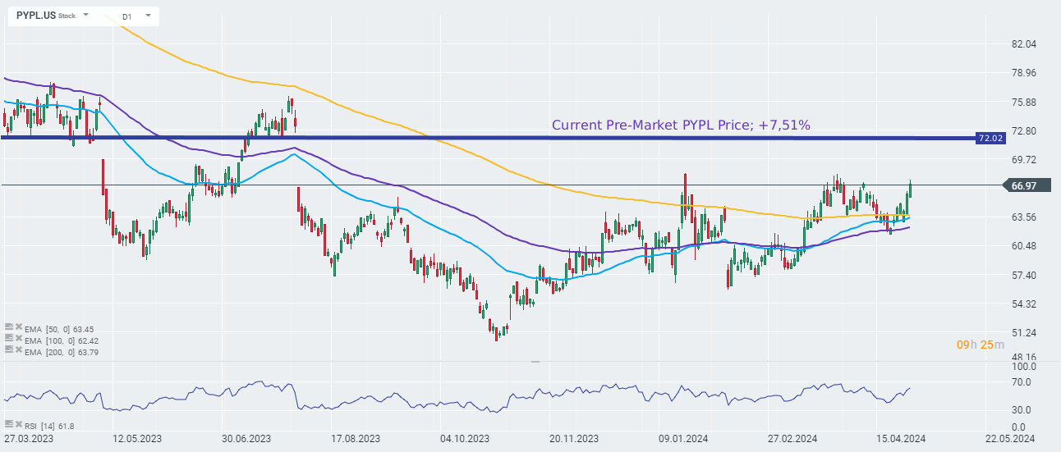Remove the RSI 14 indicator
Image resolution: width=1061 pixels, height=452 pixels.
17,424
